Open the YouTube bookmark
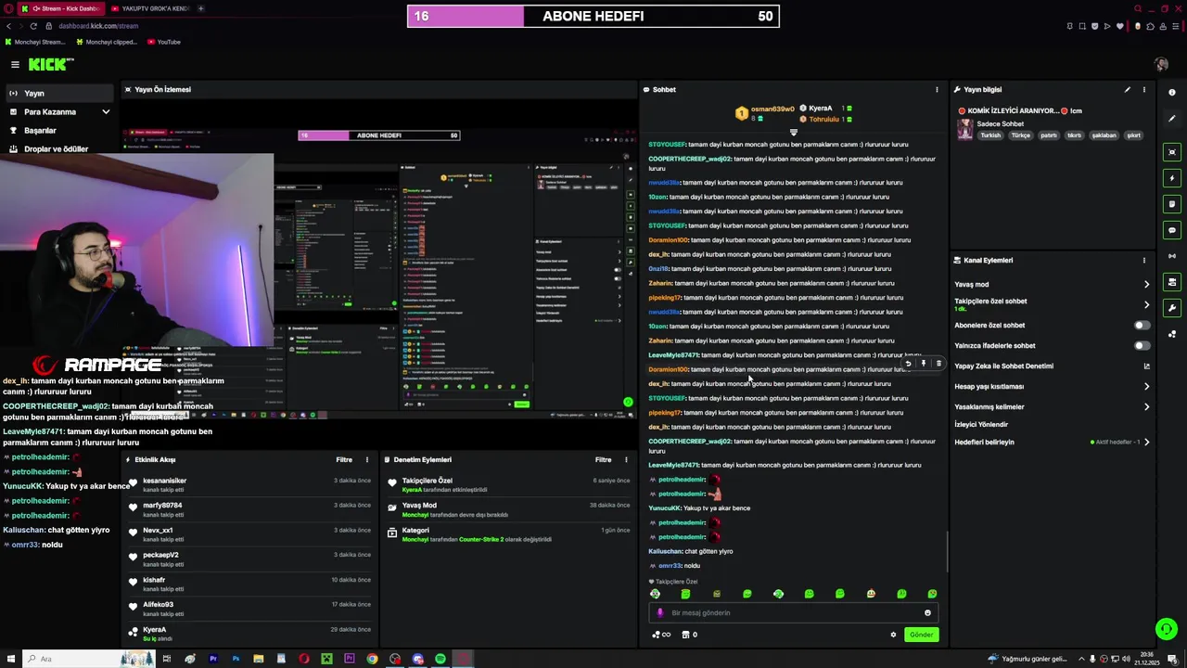The width and height of the screenshot is (1187, 668). coord(163,42)
